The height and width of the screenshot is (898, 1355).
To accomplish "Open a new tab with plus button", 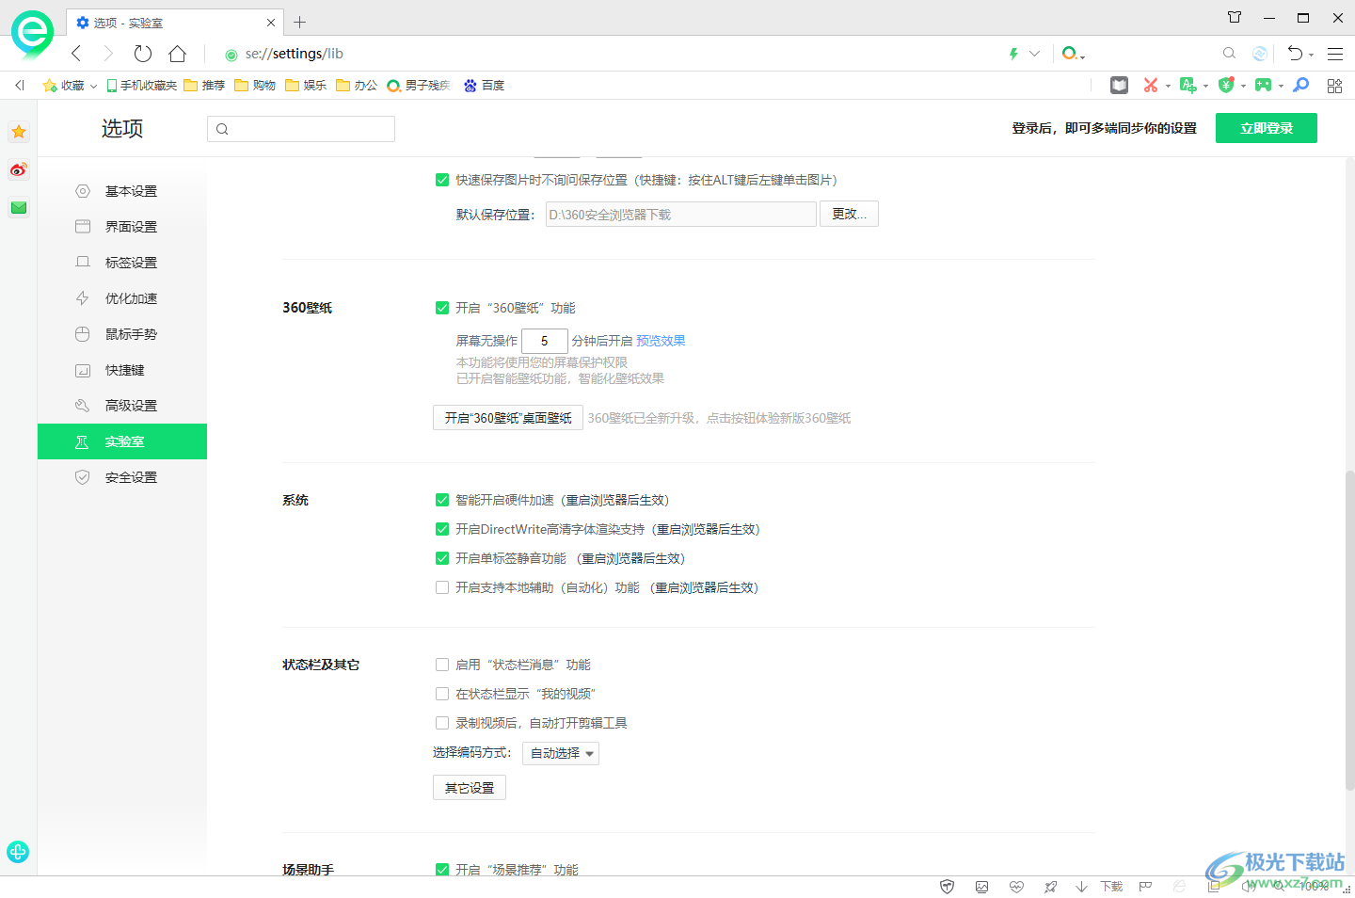I will point(299,22).
